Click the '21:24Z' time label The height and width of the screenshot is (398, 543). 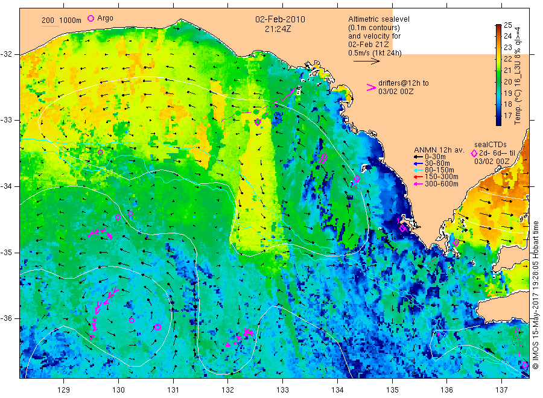click(x=278, y=30)
